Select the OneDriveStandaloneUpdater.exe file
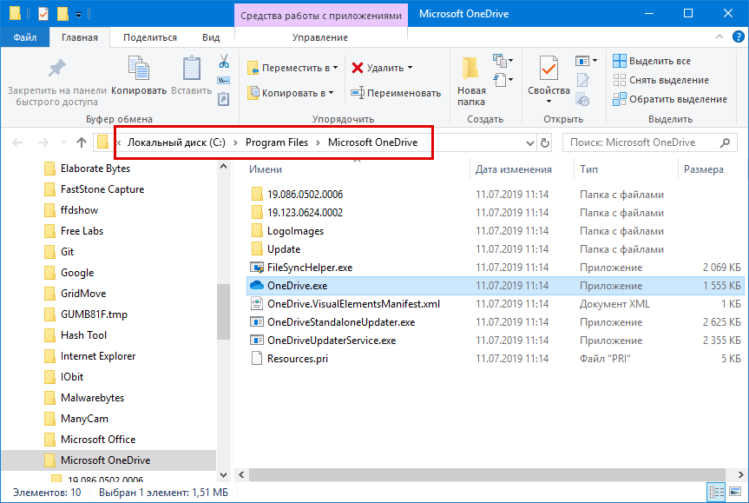749x503 pixels. tap(341, 322)
